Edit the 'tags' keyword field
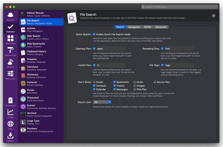Screen dimensions: 223x147 click(x=179, y=65)
